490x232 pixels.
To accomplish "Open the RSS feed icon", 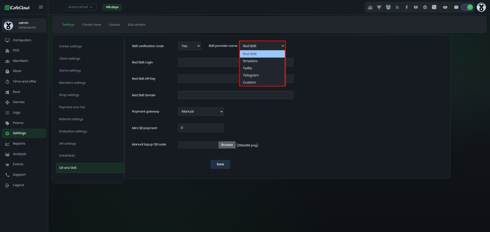I will [x=397, y=7].
